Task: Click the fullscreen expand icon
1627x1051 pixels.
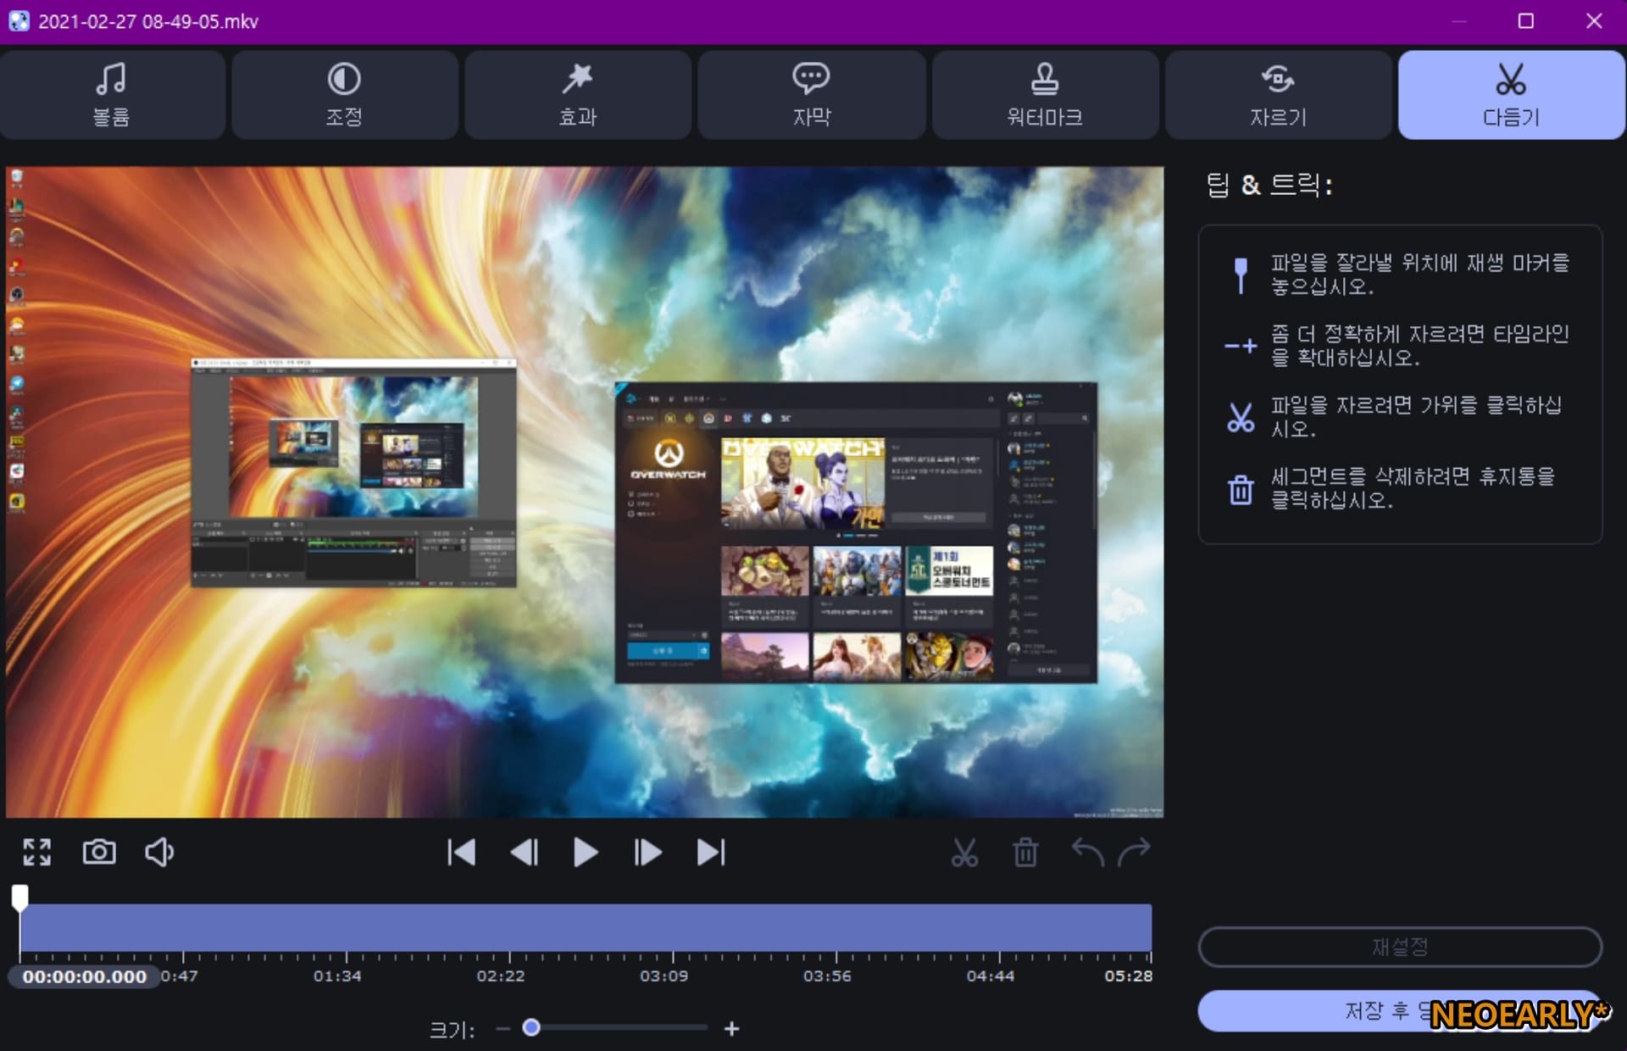Action: pyautogui.click(x=36, y=852)
